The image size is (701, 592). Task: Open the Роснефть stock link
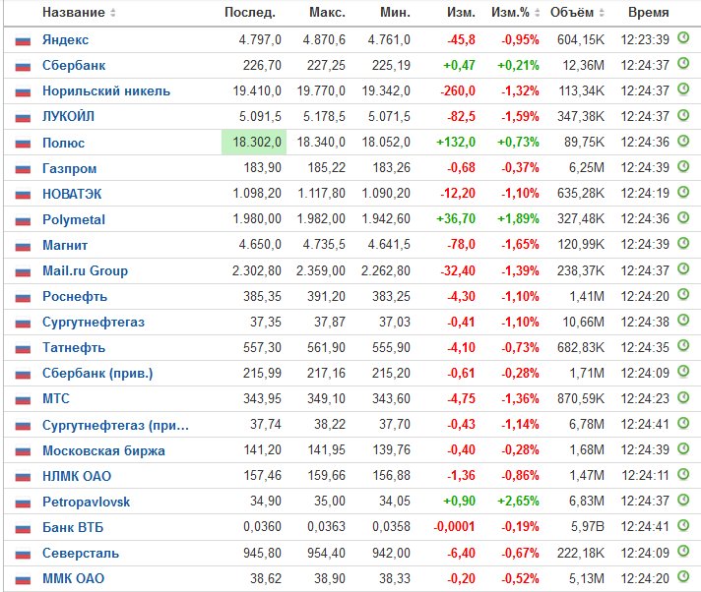click(75, 296)
